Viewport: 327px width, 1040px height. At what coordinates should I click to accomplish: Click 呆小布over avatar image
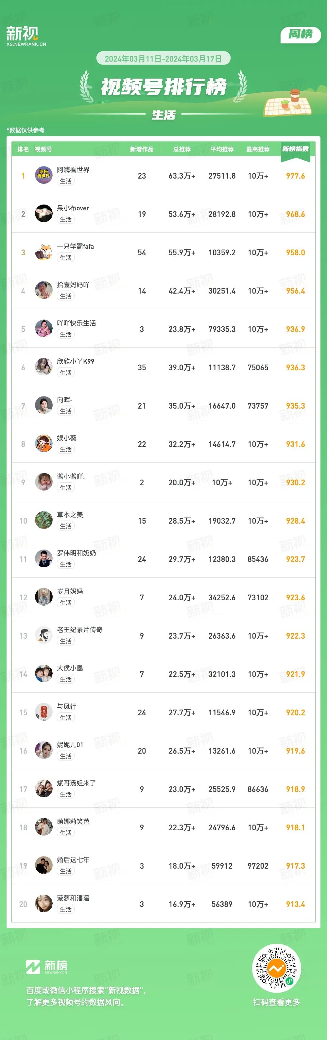pos(44,214)
